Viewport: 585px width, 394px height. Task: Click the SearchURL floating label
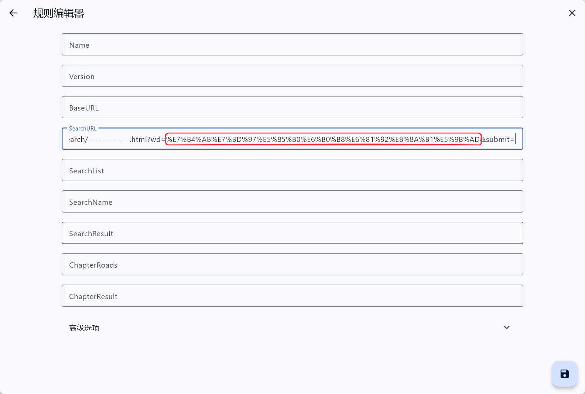pyautogui.click(x=83, y=129)
